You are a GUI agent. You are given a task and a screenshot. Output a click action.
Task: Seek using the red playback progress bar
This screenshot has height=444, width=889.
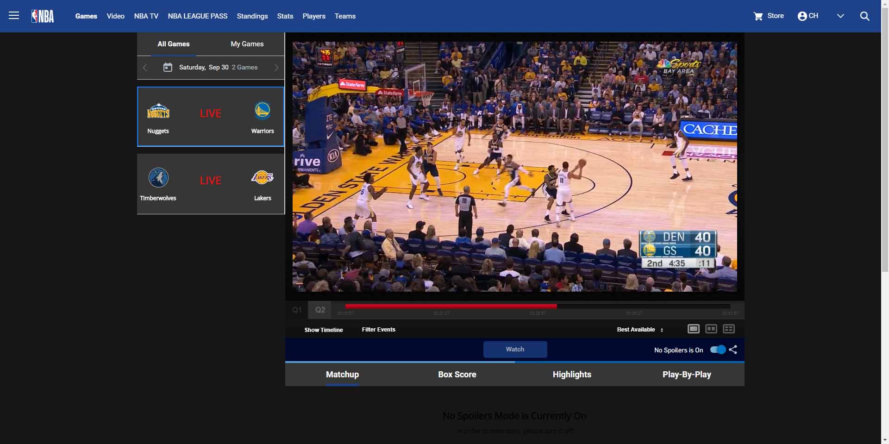tap(451, 306)
